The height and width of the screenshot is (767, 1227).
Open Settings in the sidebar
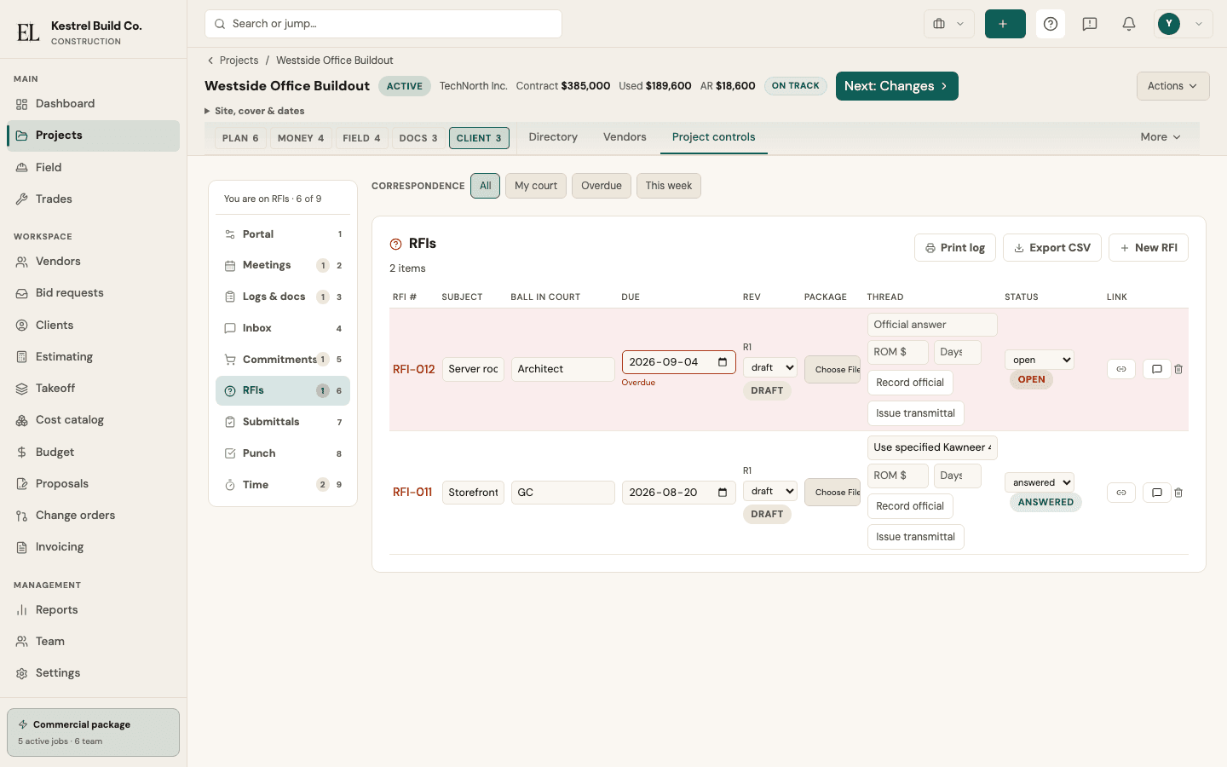click(93, 673)
